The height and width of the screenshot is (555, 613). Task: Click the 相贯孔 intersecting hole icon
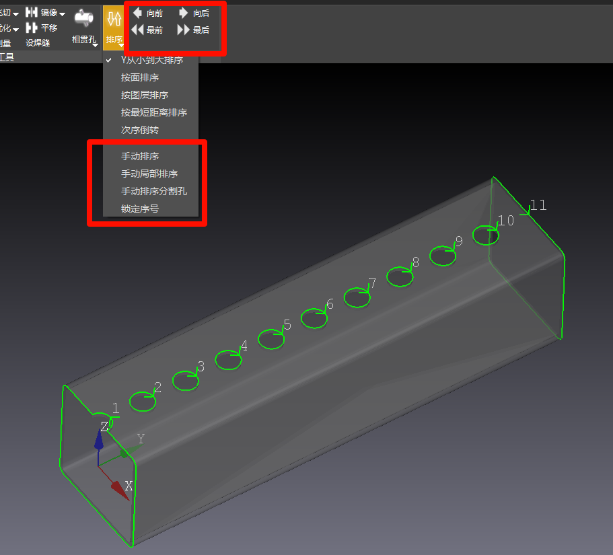pos(83,19)
